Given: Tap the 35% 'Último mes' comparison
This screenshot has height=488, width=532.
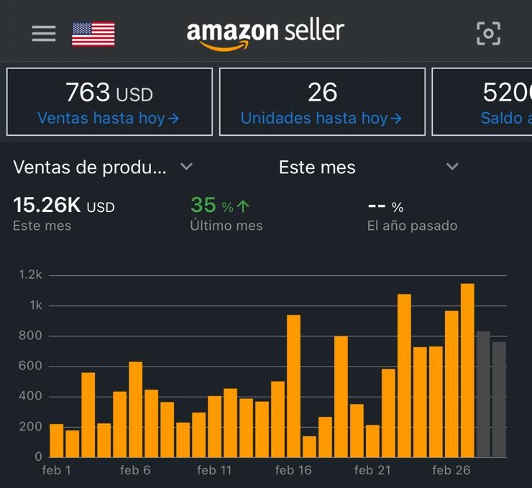Looking at the screenshot, I should pos(213,206).
